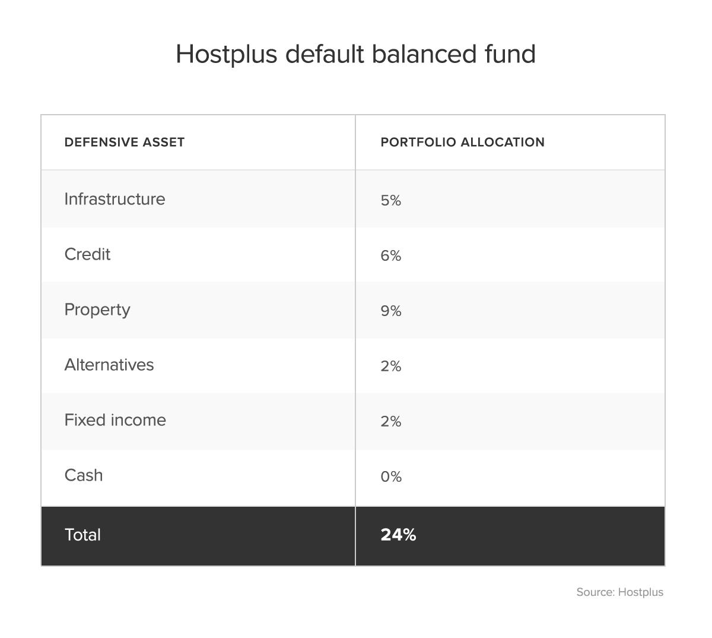The image size is (712, 638).
Task: Select the Defensive Asset column header
Action: (125, 143)
